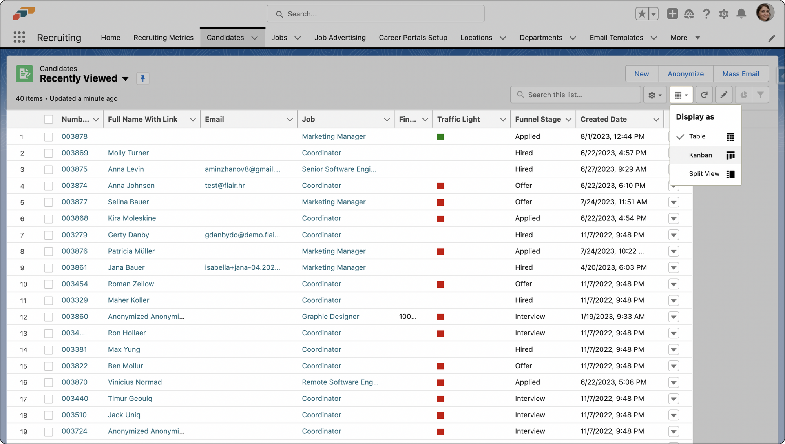
Task: Open the global Add plus icon
Action: coord(672,14)
